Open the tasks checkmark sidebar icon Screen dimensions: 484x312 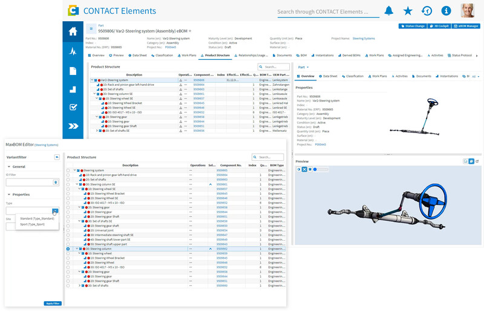[x=73, y=107]
